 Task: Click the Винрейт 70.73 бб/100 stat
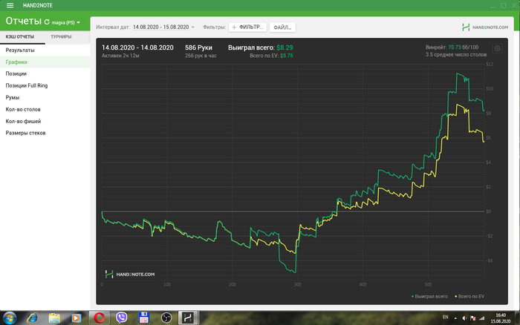point(452,47)
